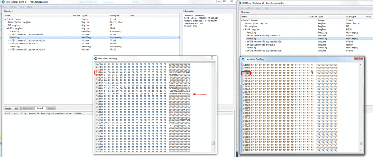Viewport: 373px width, 157px height.
Task: Click the Builder tab
Action: pos(51,109)
